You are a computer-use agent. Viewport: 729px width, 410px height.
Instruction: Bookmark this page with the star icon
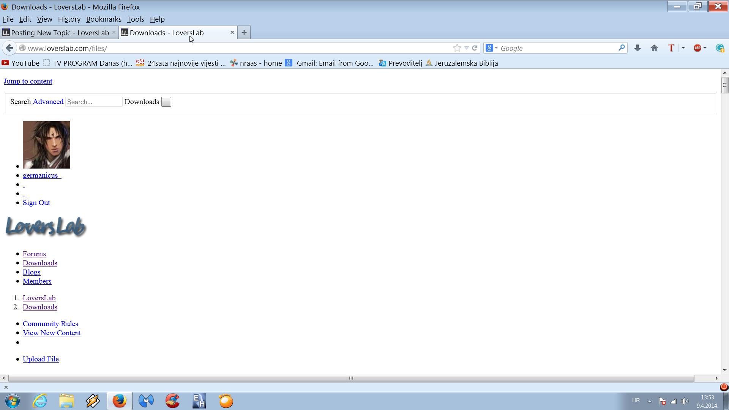(457, 48)
